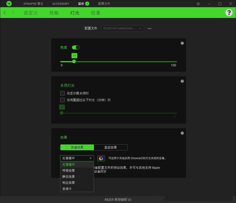Image resolution: width=236 pixels, height=203 pixels.
Task: Go forward with the right arrow
Action: tap(13, 13)
